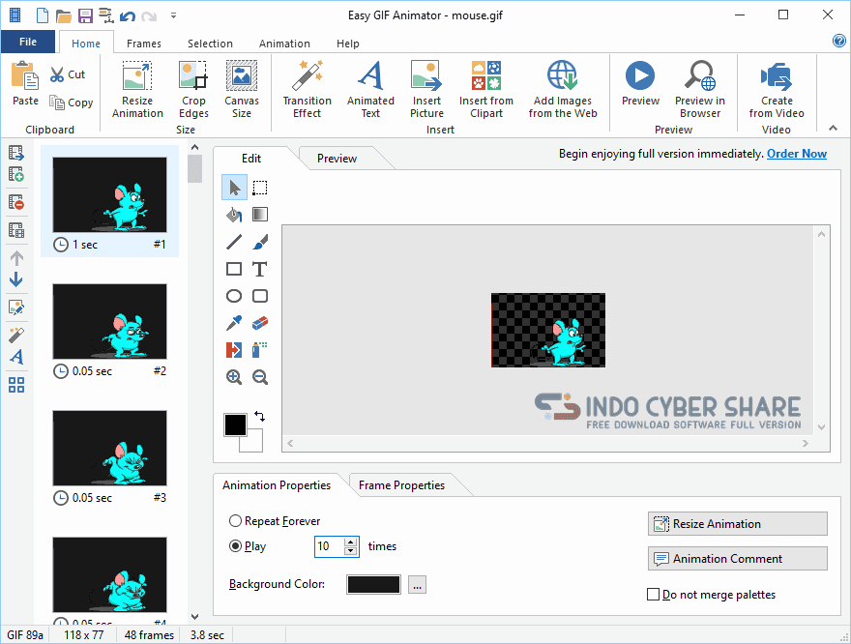This screenshot has height=644, width=851.
Task: Enable Do not merge palettes
Action: tap(712, 595)
